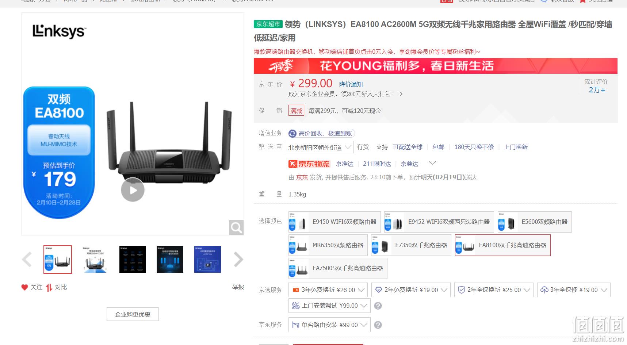Click the 京尊达 delivery option
This screenshot has width=627, height=345.
[409, 164]
